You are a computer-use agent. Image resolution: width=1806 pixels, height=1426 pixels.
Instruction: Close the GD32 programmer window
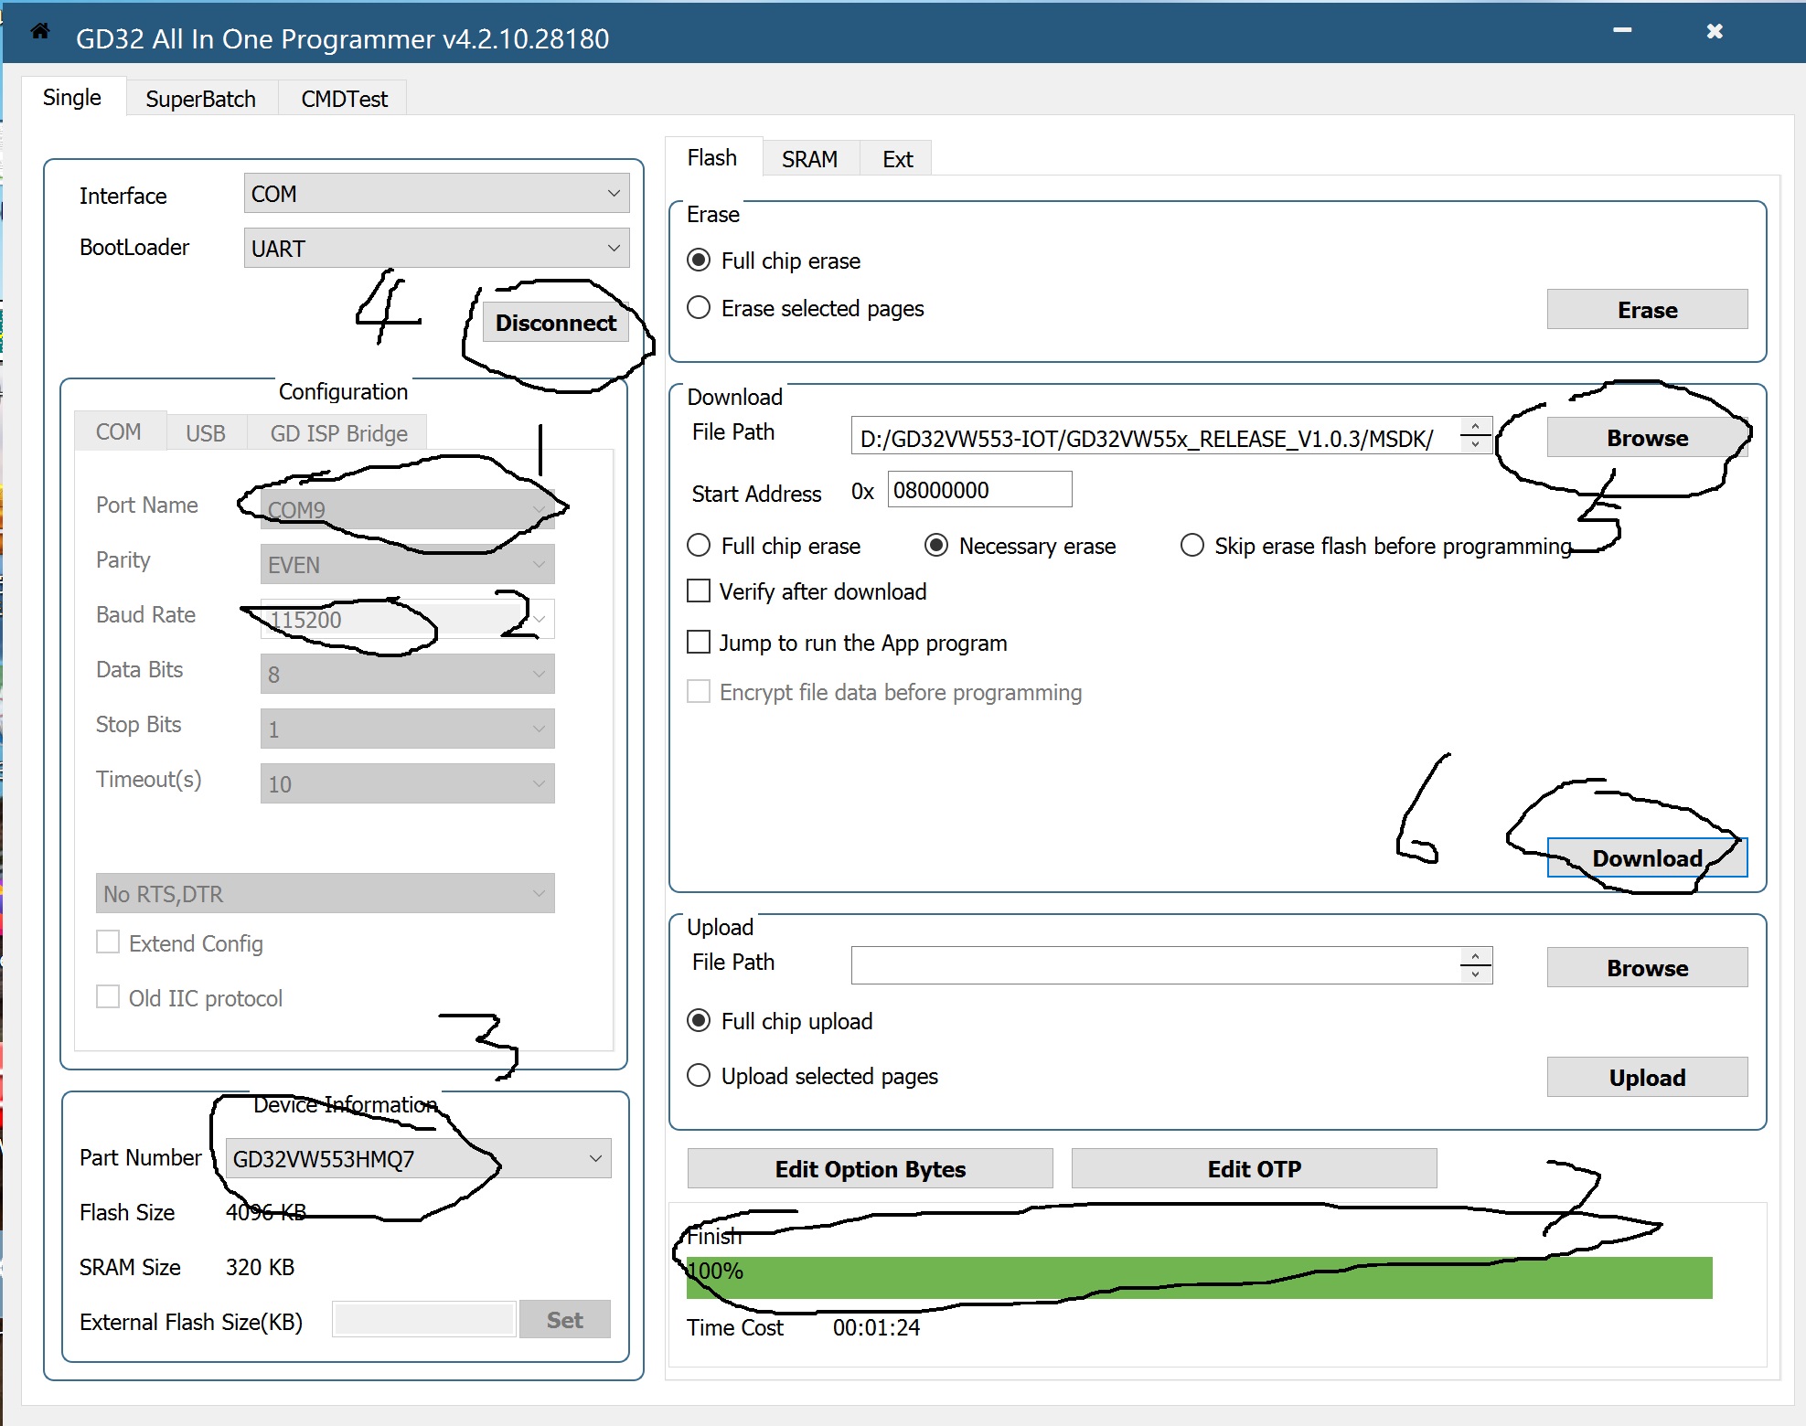point(1715,31)
